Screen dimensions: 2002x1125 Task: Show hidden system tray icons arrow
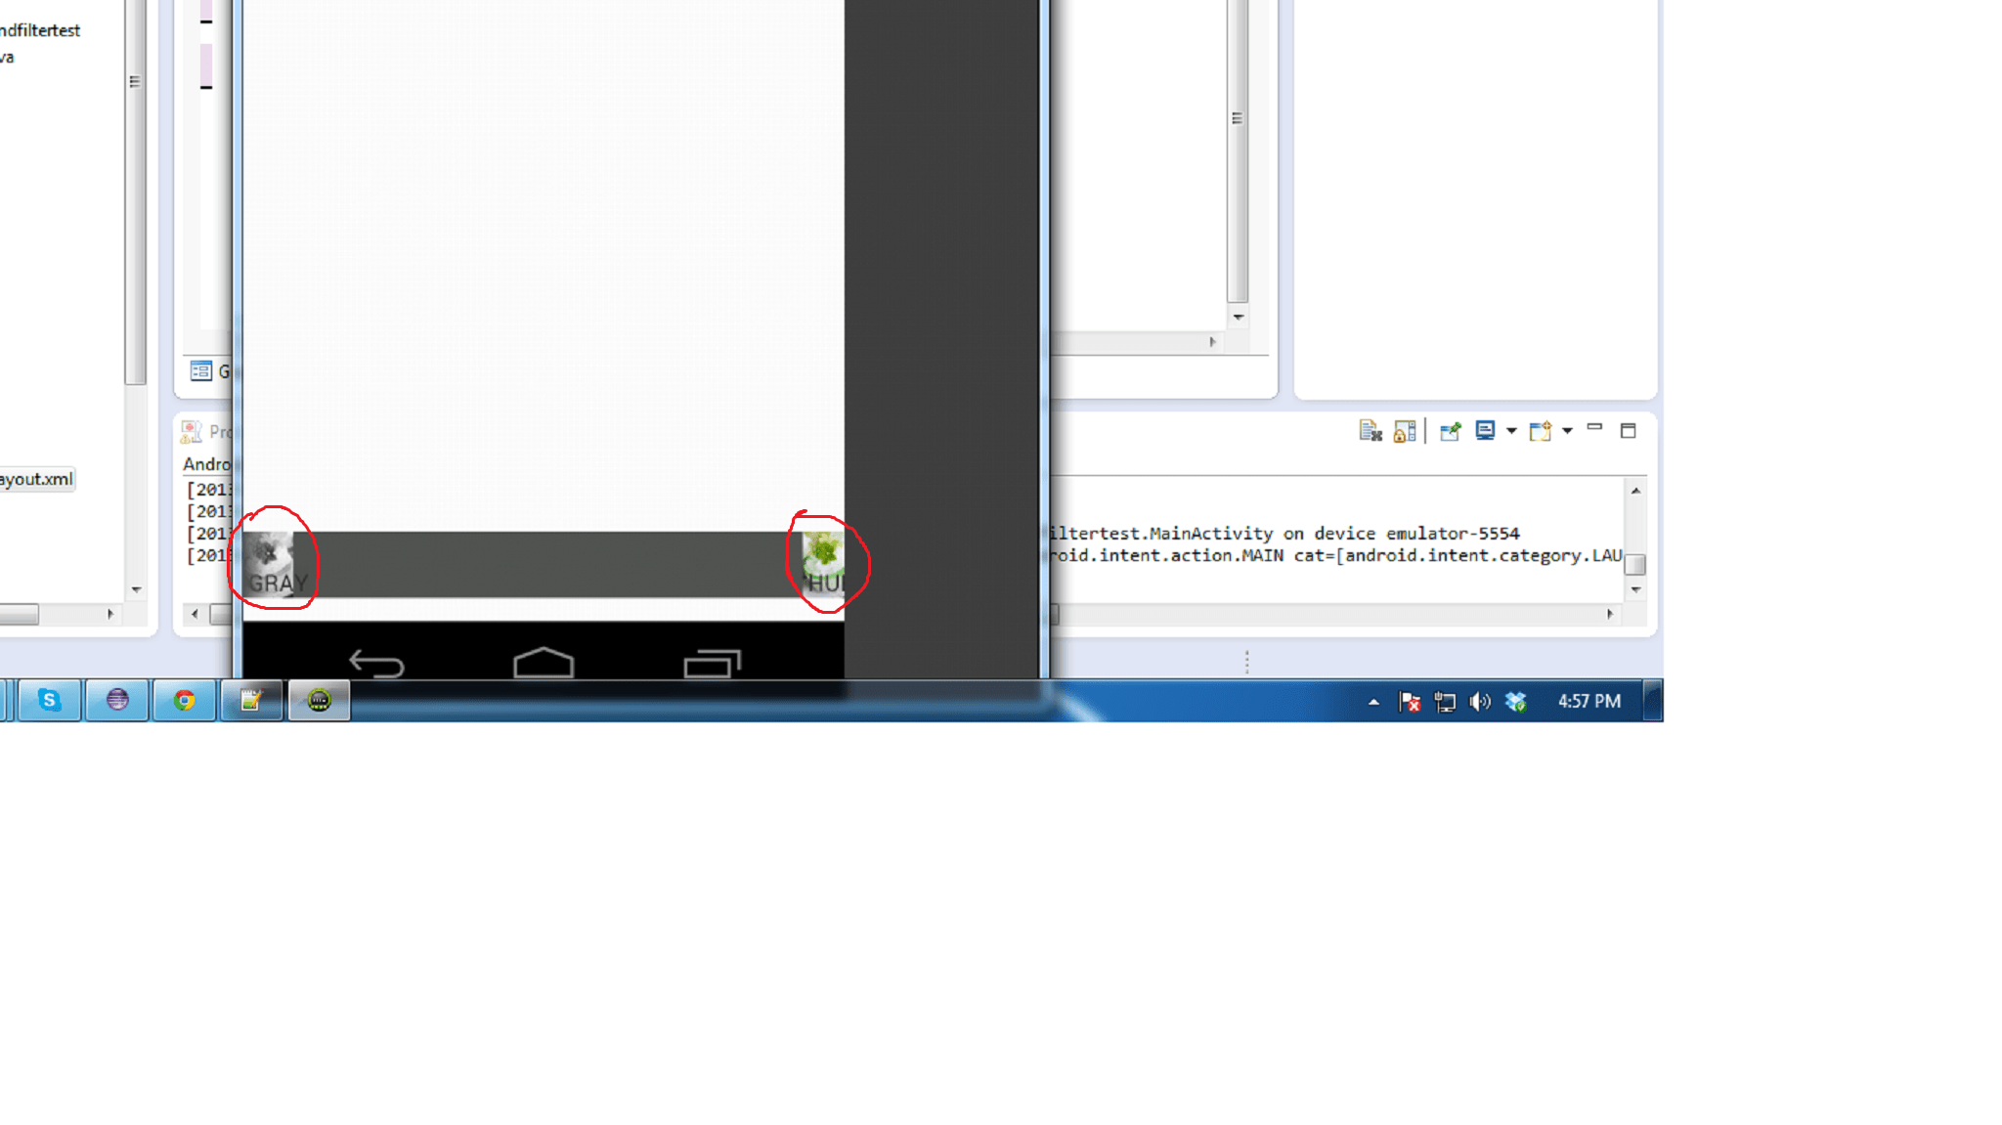[1373, 702]
